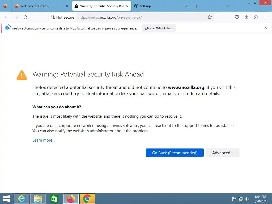The height and width of the screenshot is (204, 272).
Task: Launch Internet Explorer from taskbar
Action: click(22, 199)
